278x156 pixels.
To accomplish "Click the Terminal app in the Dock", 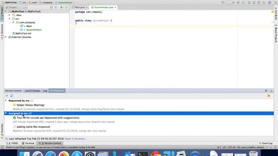I will click(x=142, y=153).
